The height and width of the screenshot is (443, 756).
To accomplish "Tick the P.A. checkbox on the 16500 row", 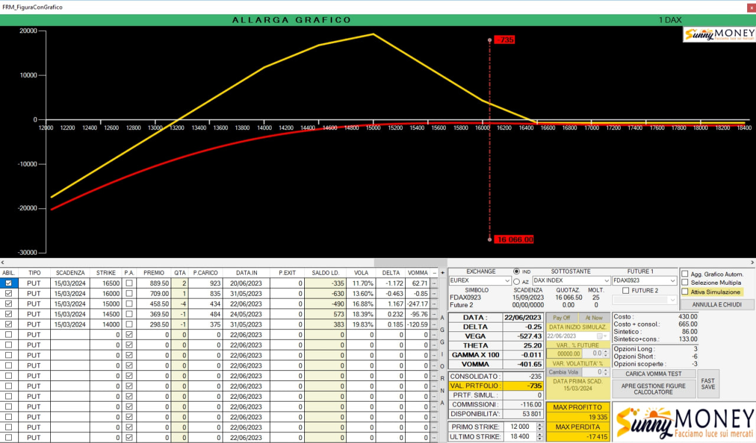I will click(129, 284).
